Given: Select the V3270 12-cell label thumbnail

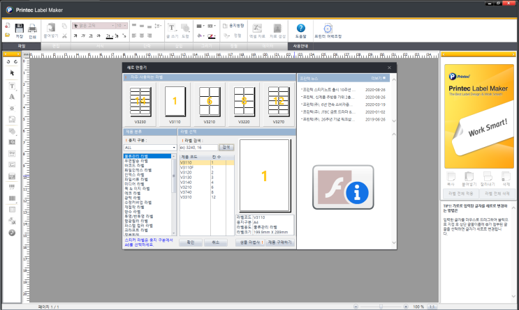Looking at the screenshot, I should (279, 104).
